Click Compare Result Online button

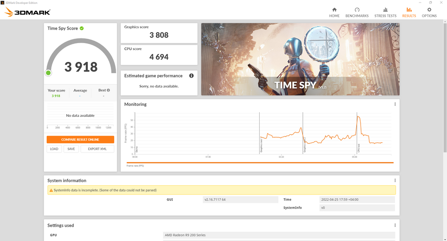80,139
